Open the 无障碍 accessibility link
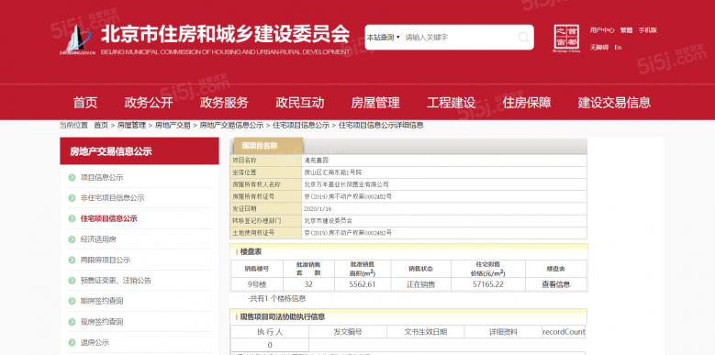Viewport: 715px width, 355px height. coord(599,48)
